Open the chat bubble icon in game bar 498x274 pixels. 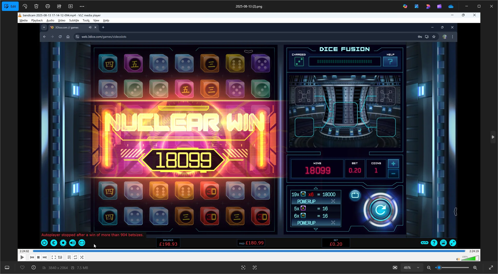pyautogui.click(x=82, y=243)
